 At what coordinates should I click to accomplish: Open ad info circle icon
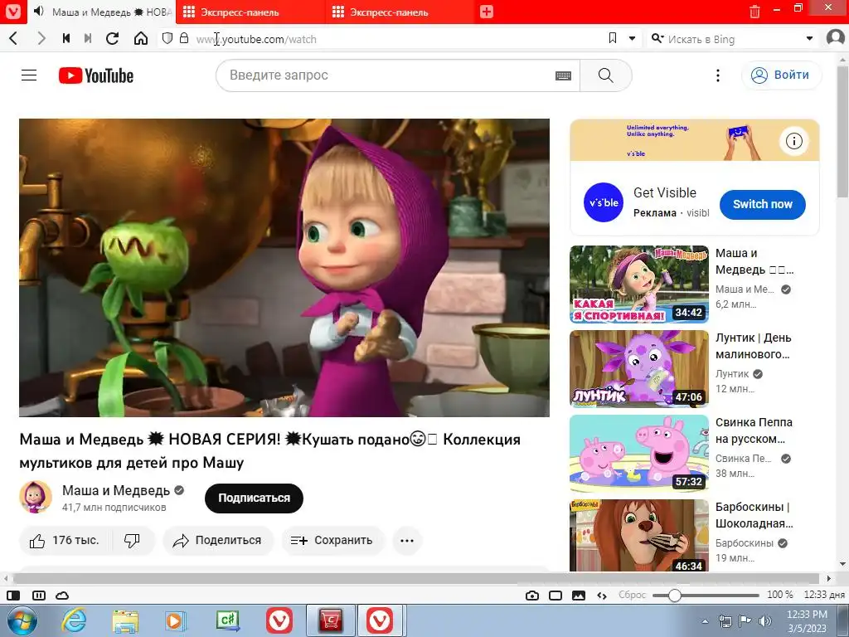[x=793, y=141]
